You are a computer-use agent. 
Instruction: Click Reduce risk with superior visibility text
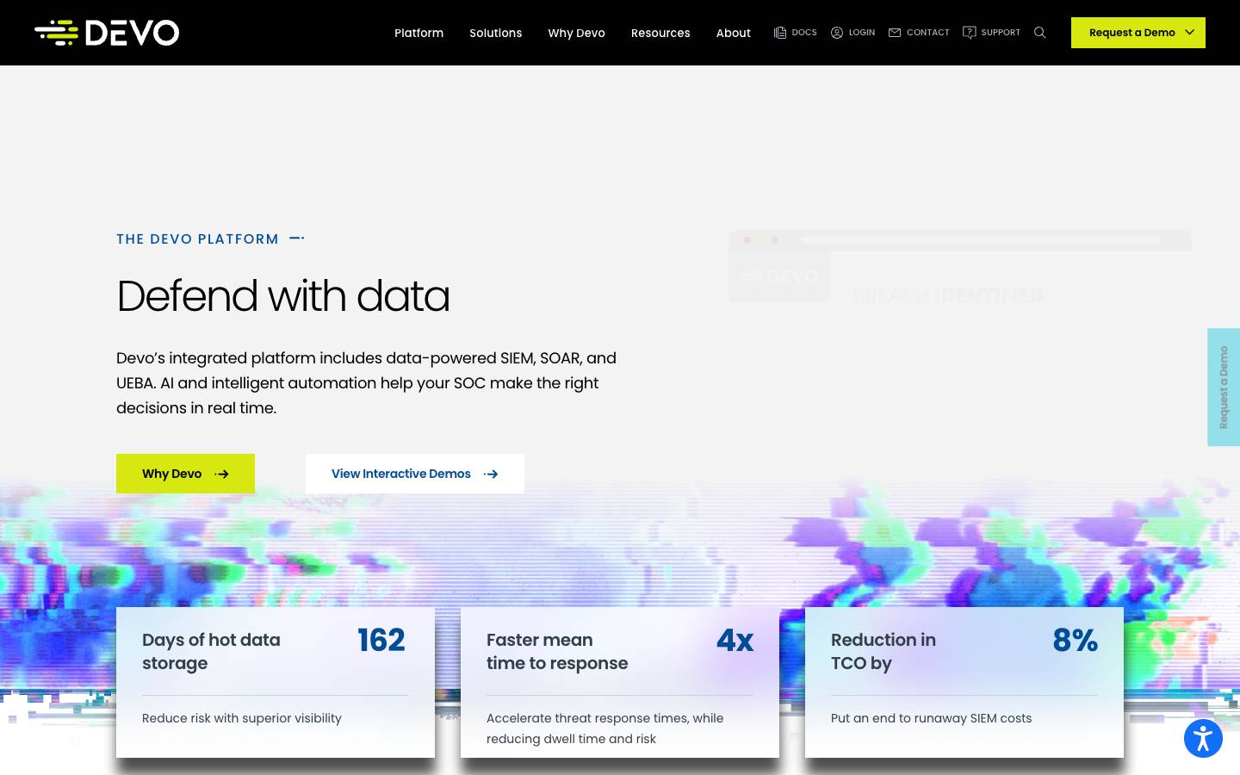(242, 718)
